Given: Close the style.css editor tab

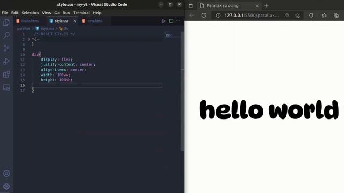Looking at the screenshot, I should coord(75,21).
